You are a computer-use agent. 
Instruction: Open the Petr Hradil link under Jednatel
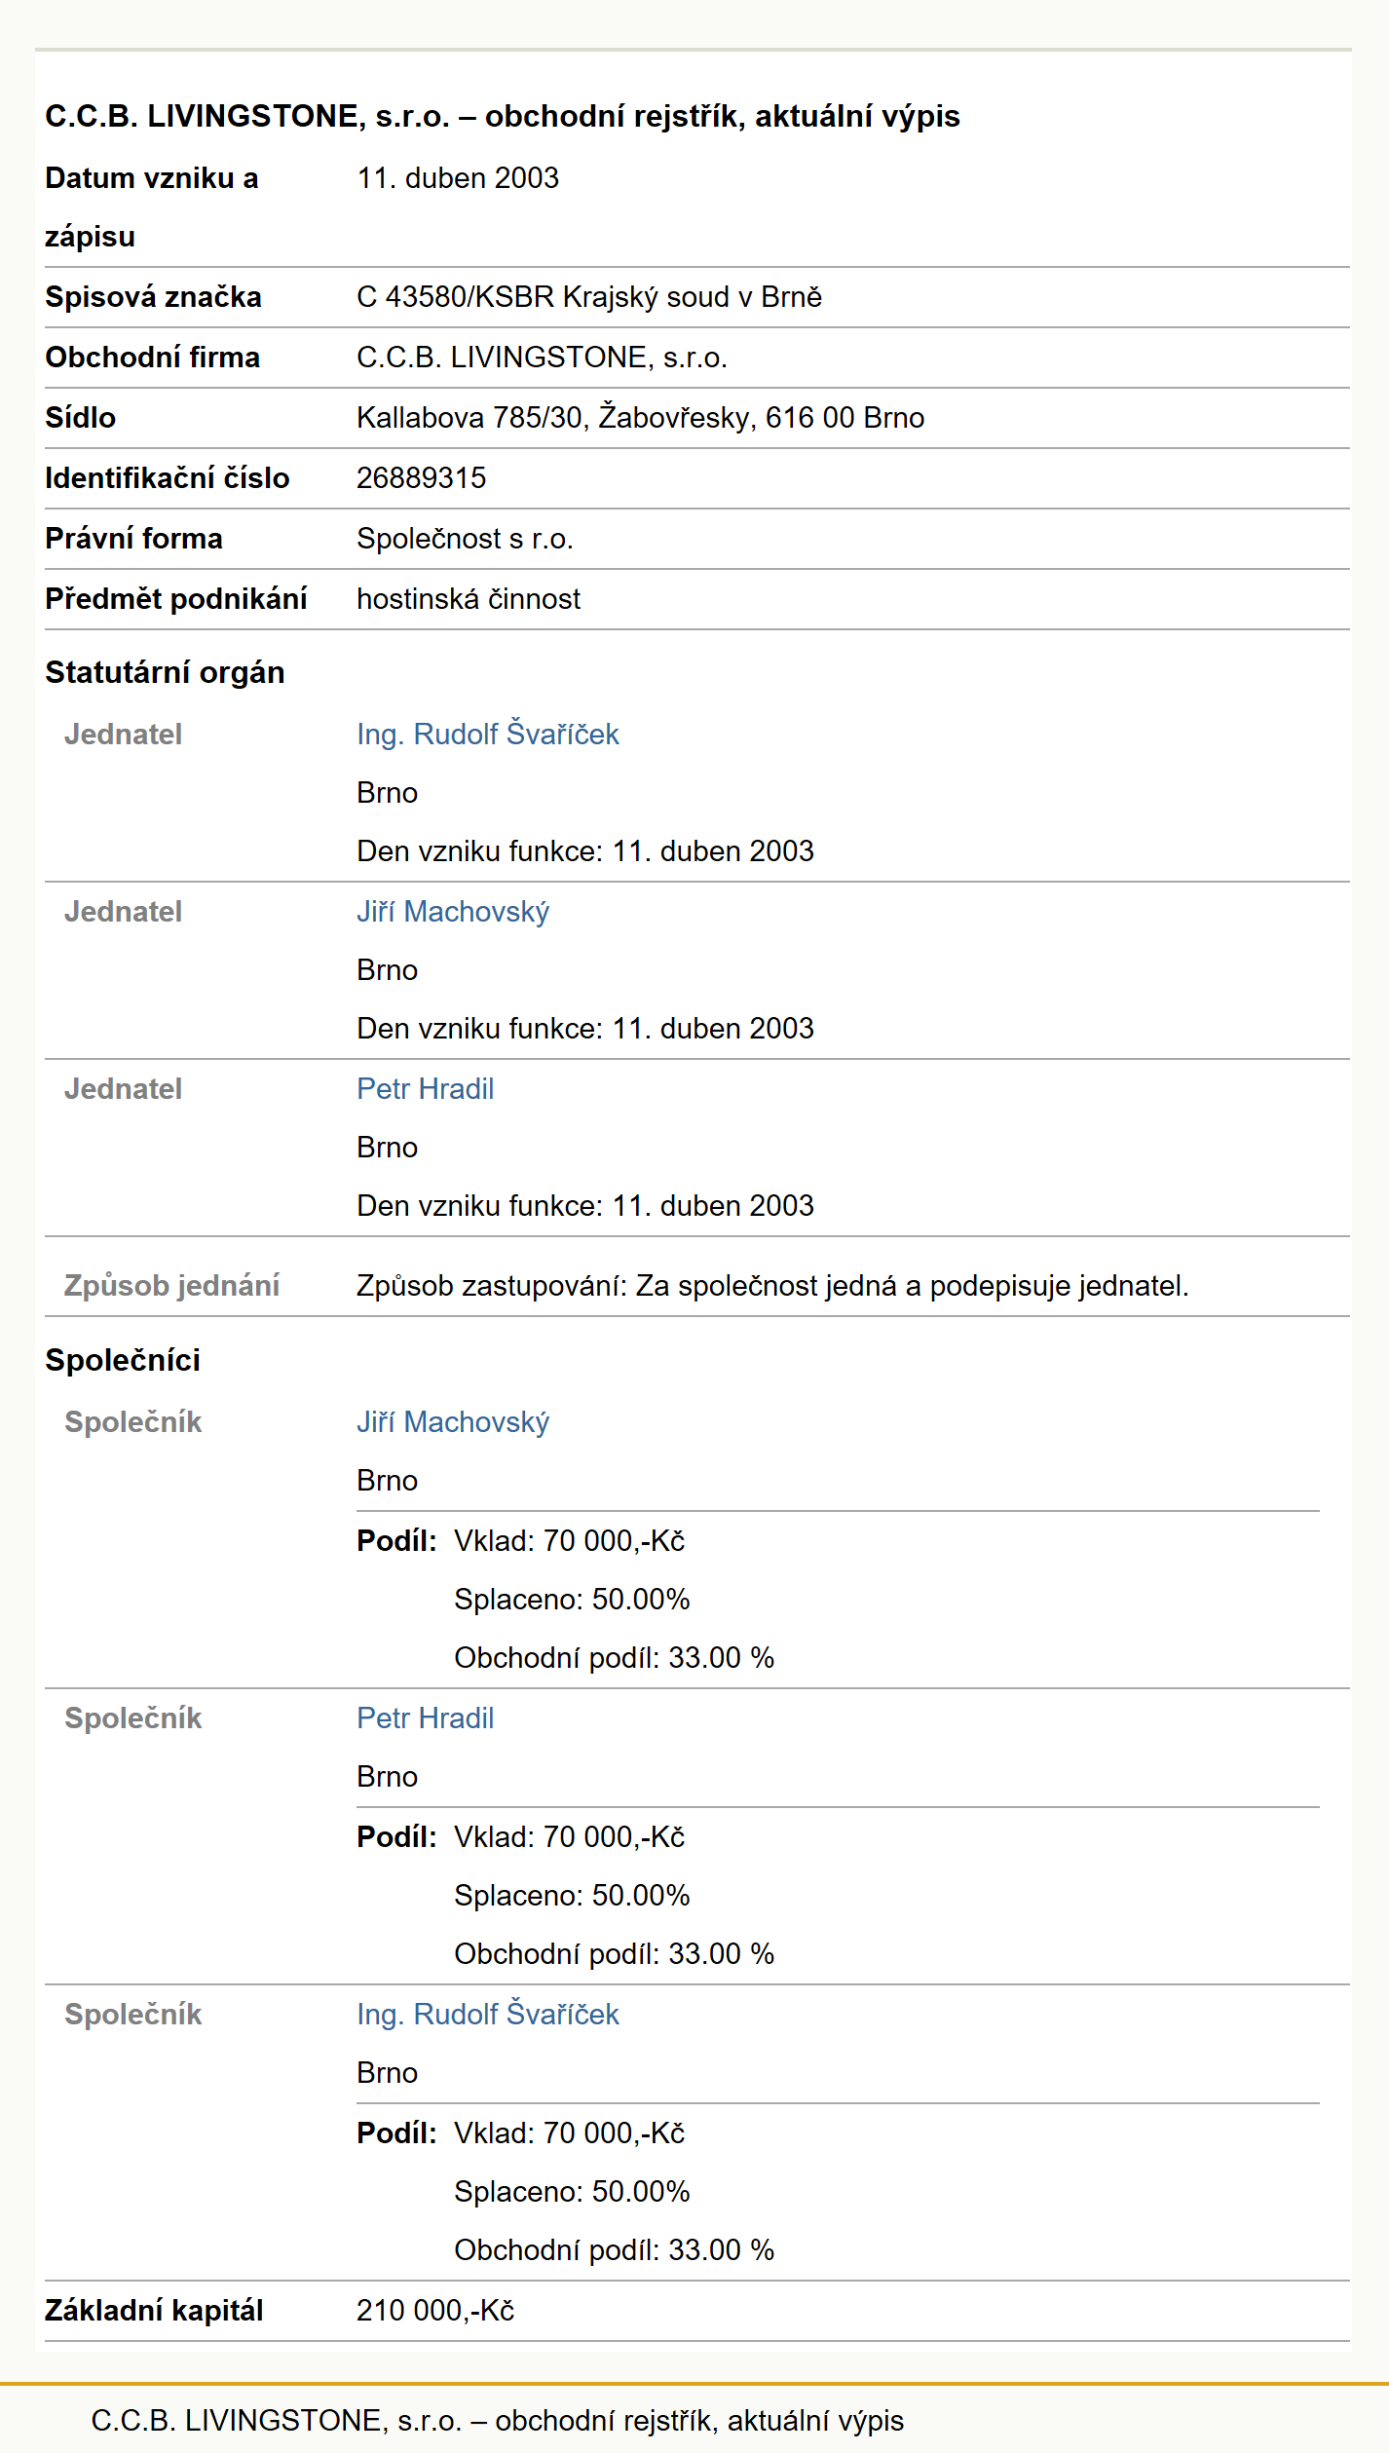tap(425, 1088)
